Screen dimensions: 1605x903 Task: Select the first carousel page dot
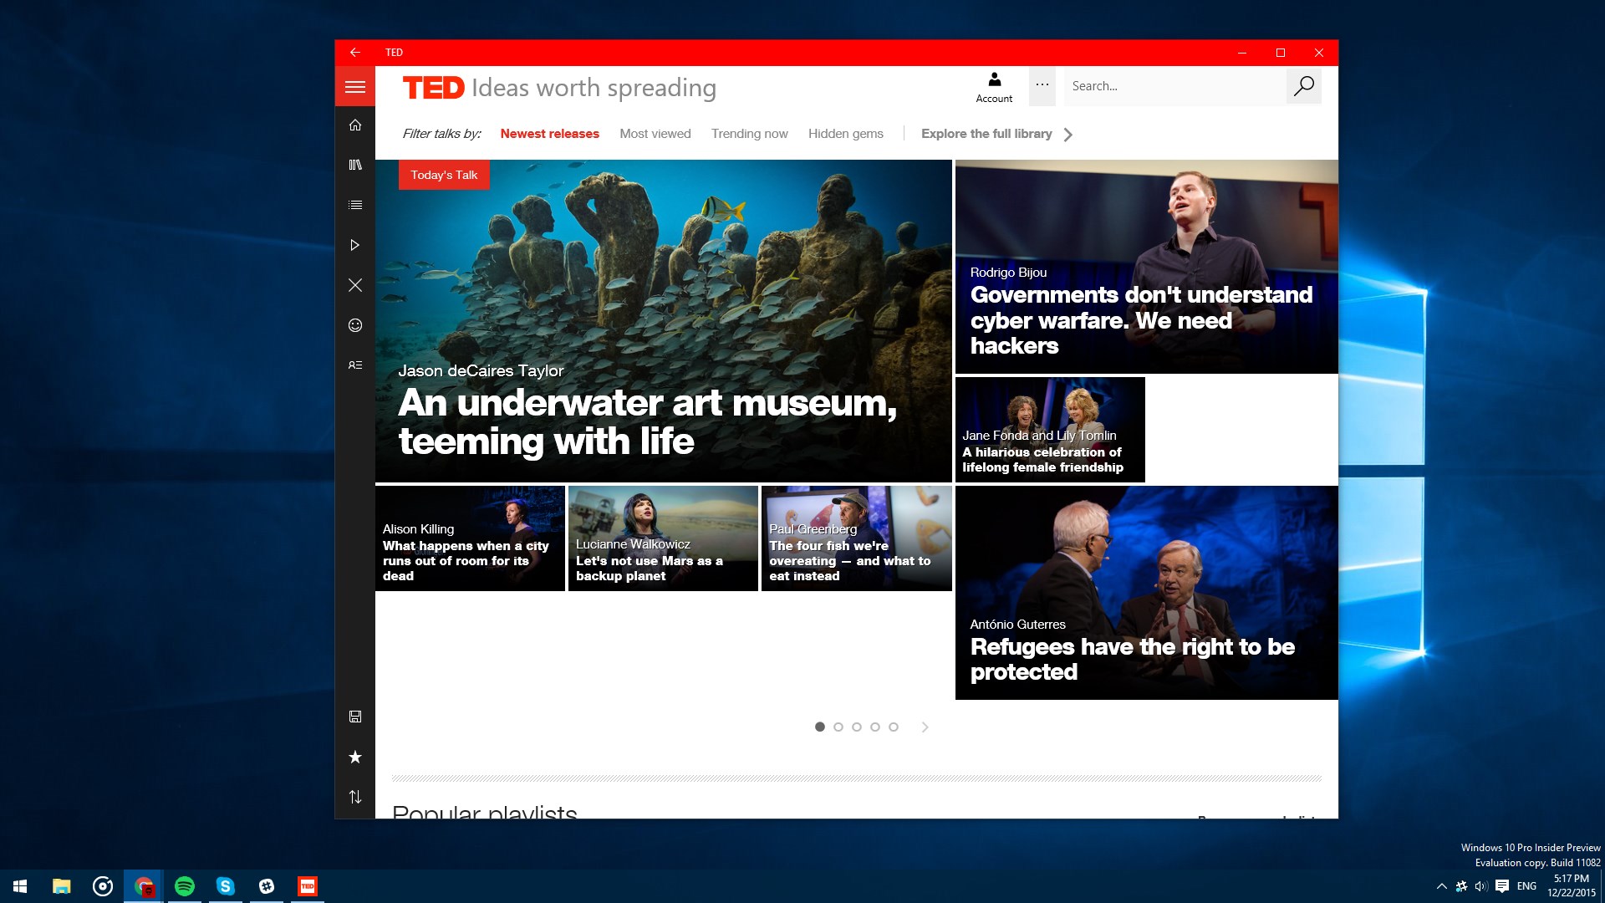coord(820,727)
